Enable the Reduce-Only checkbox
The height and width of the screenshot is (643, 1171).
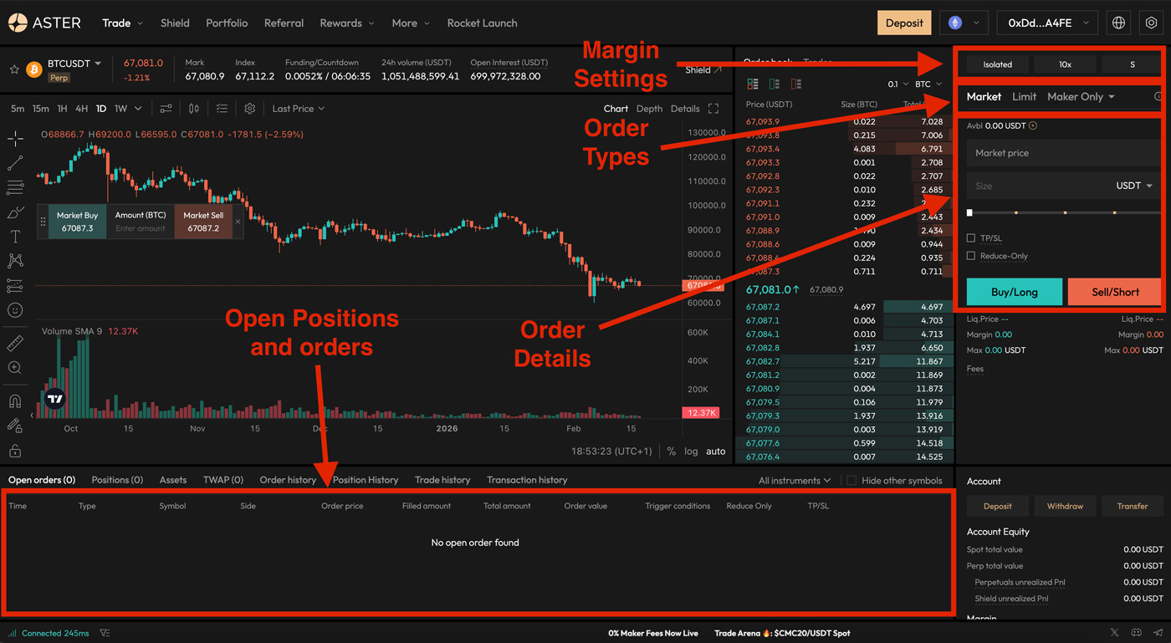969,256
